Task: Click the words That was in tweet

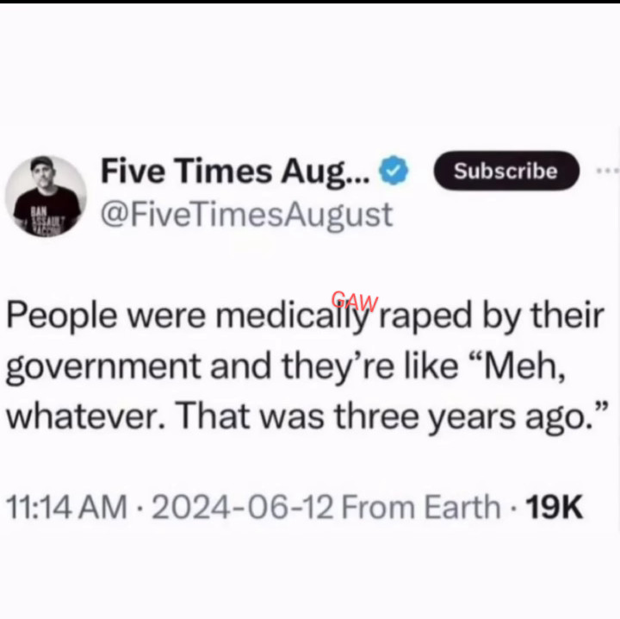Action: tap(251, 416)
